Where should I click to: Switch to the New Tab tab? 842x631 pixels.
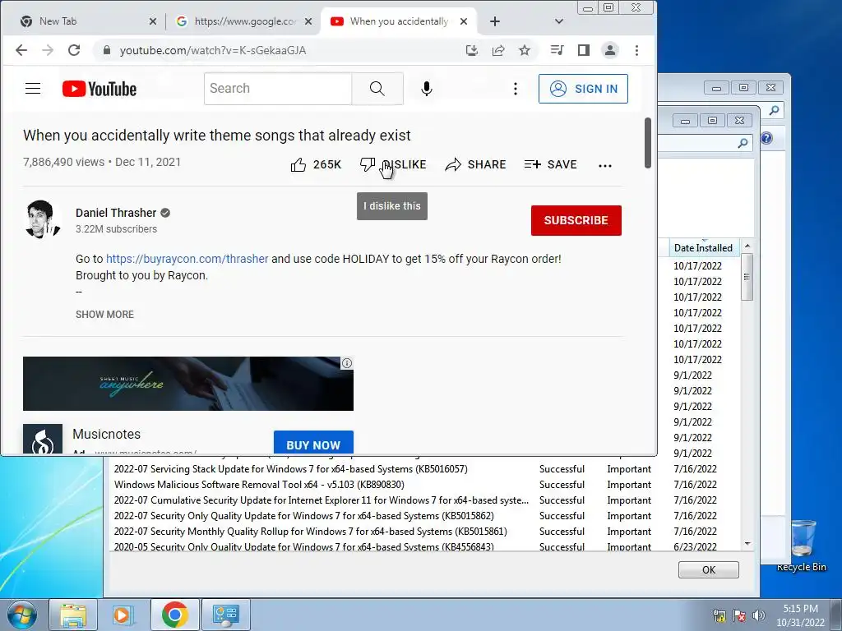click(x=81, y=21)
